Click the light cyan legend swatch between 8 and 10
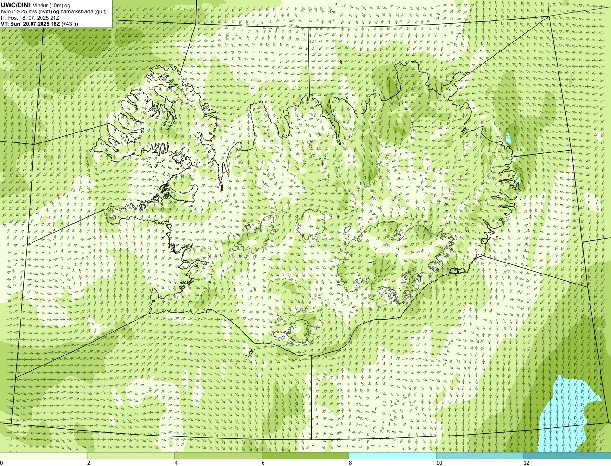611x466 pixels. pyautogui.click(x=393, y=456)
